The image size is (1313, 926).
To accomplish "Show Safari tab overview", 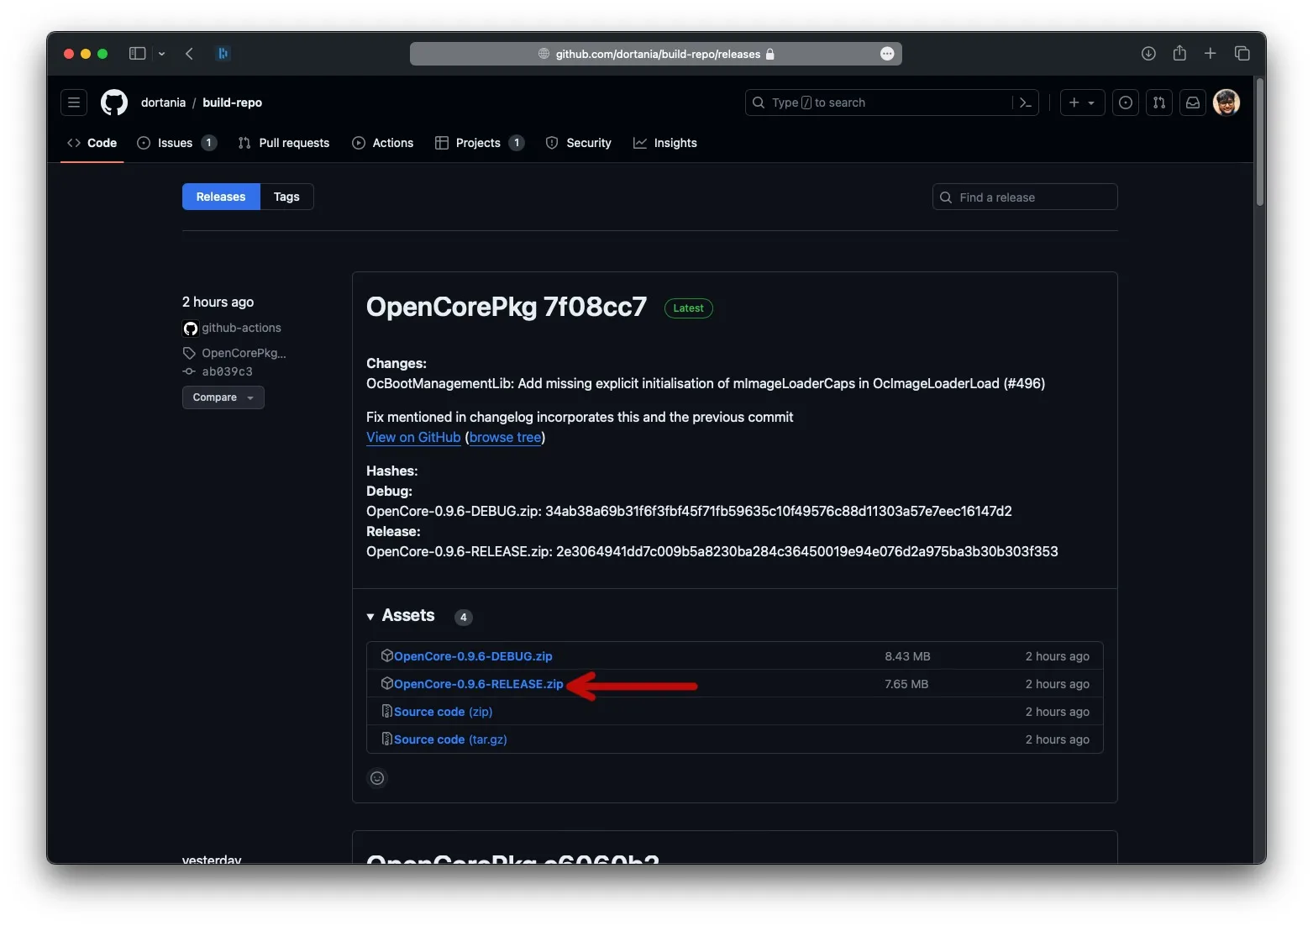I will click(1242, 54).
